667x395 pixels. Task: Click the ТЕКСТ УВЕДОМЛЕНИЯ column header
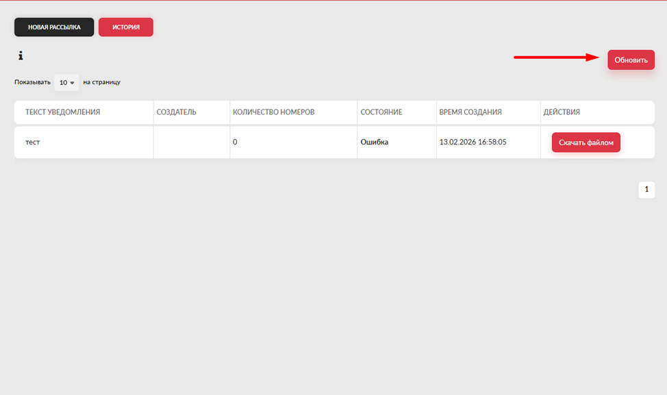pyautogui.click(x=63, y=112)
